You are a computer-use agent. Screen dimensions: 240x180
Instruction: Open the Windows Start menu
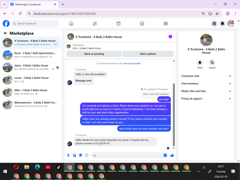click(x=5, y=171)
